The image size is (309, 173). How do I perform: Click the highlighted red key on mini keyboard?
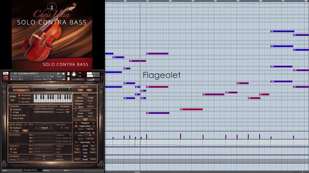pyautogui.click(x=58, y=97)
